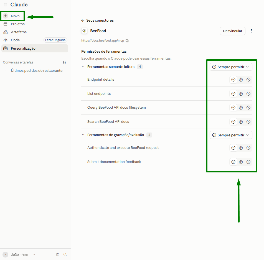The height and width of the screenshot is (260, 264).
Task: Start a new chat with Novo
Action: [13, 16]
